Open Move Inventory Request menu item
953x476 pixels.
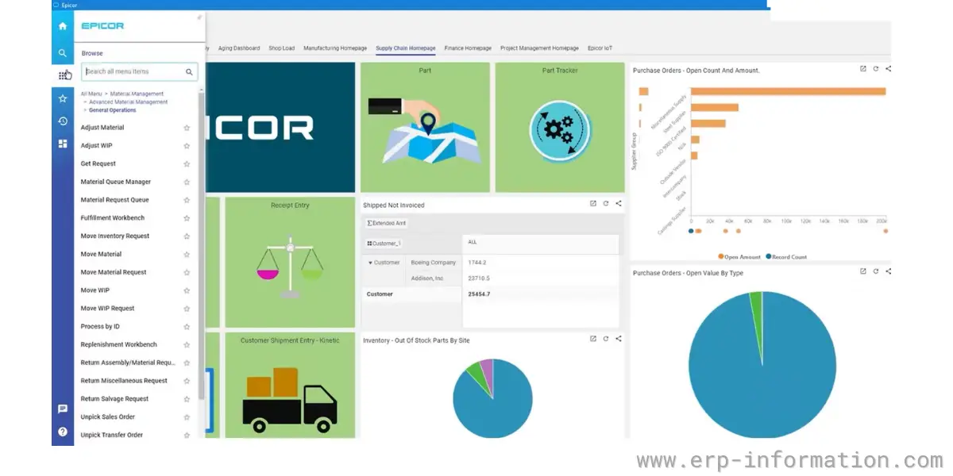pyautogui.click(x=115, y=236)
